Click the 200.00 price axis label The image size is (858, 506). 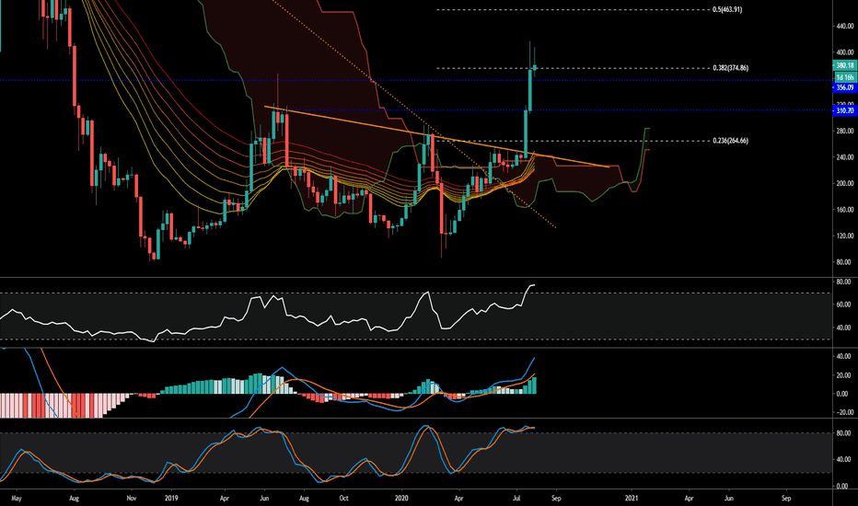[x=845, y=184]
